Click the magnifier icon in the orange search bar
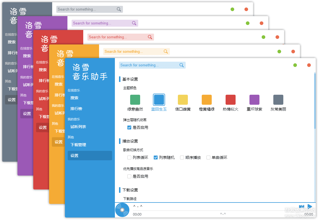Viewport: 318px width, 220px height. (x=166, y=52)
